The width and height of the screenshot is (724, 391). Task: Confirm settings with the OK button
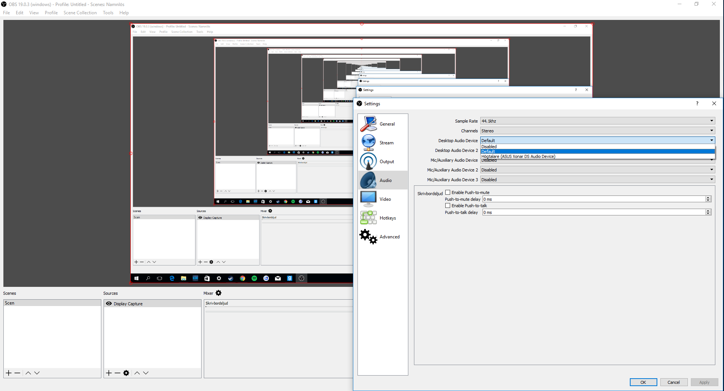coord(643,382)
